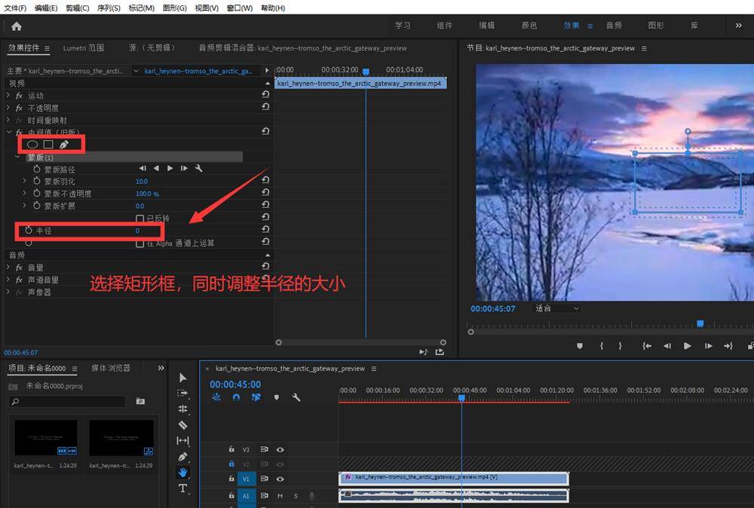This screenshot has height=508, width=754.
Task: Mute the A1 audio track
Action: (x=280, y=495)
